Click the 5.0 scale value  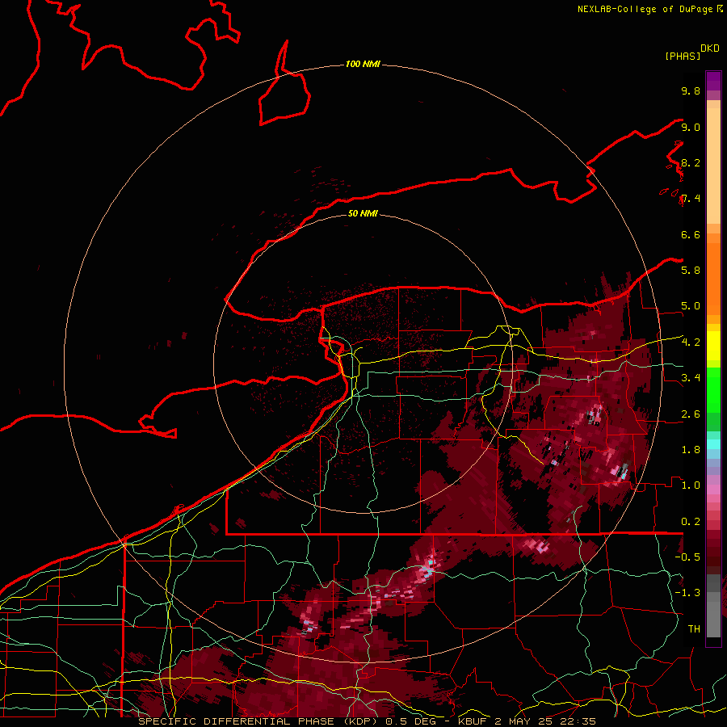(691, 306)
